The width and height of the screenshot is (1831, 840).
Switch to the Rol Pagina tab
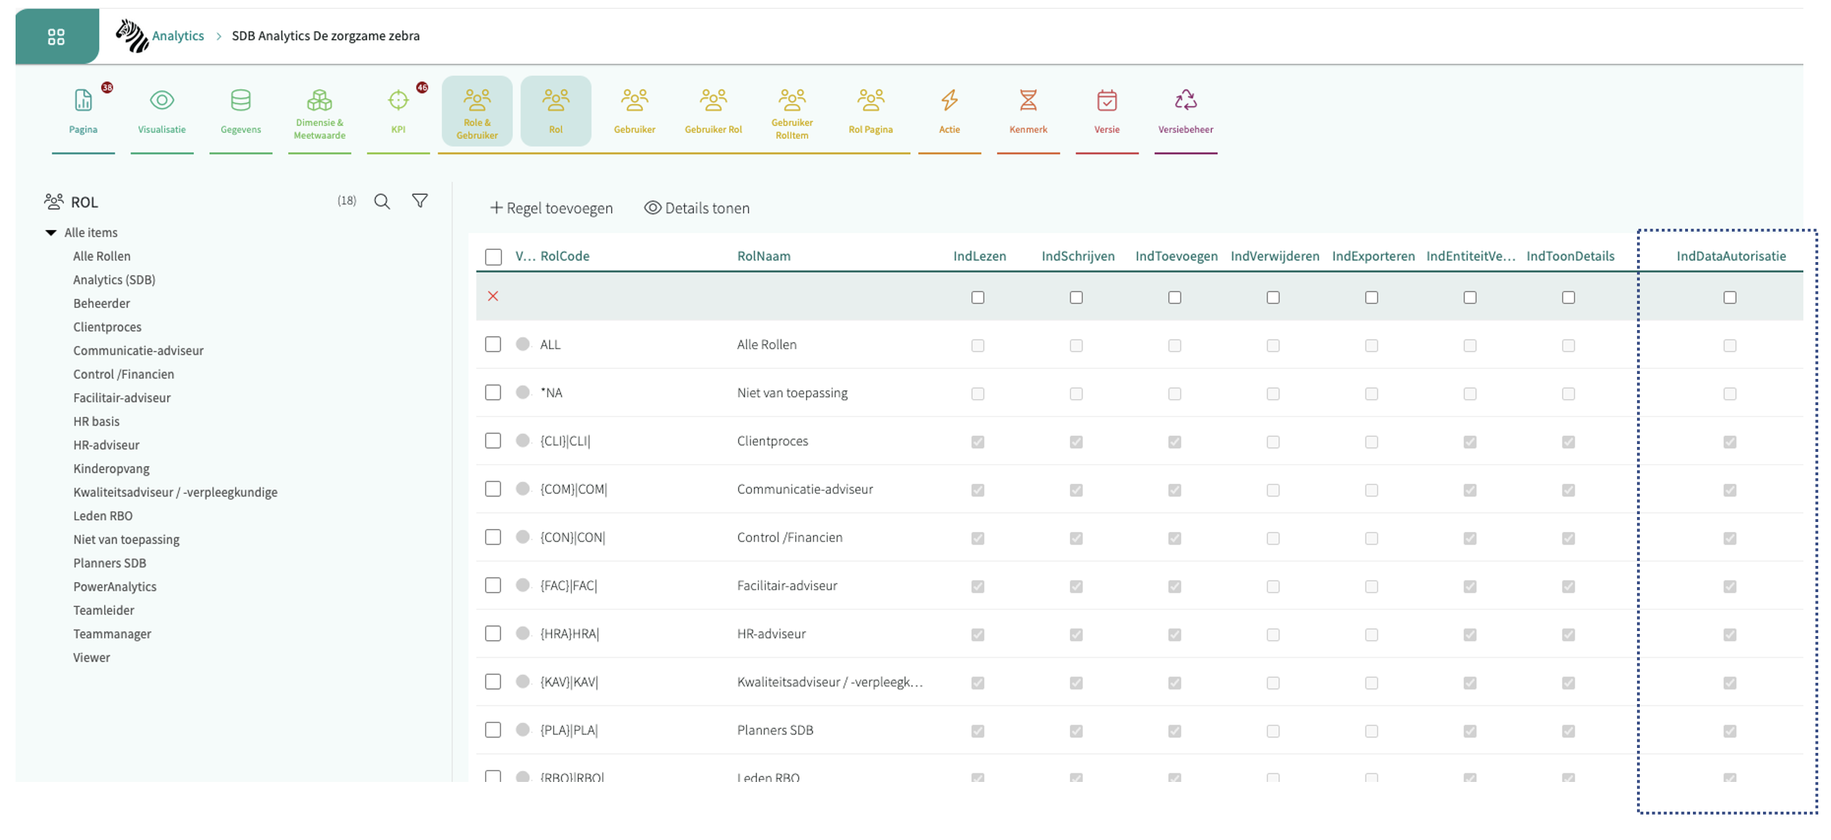(870, 111)
